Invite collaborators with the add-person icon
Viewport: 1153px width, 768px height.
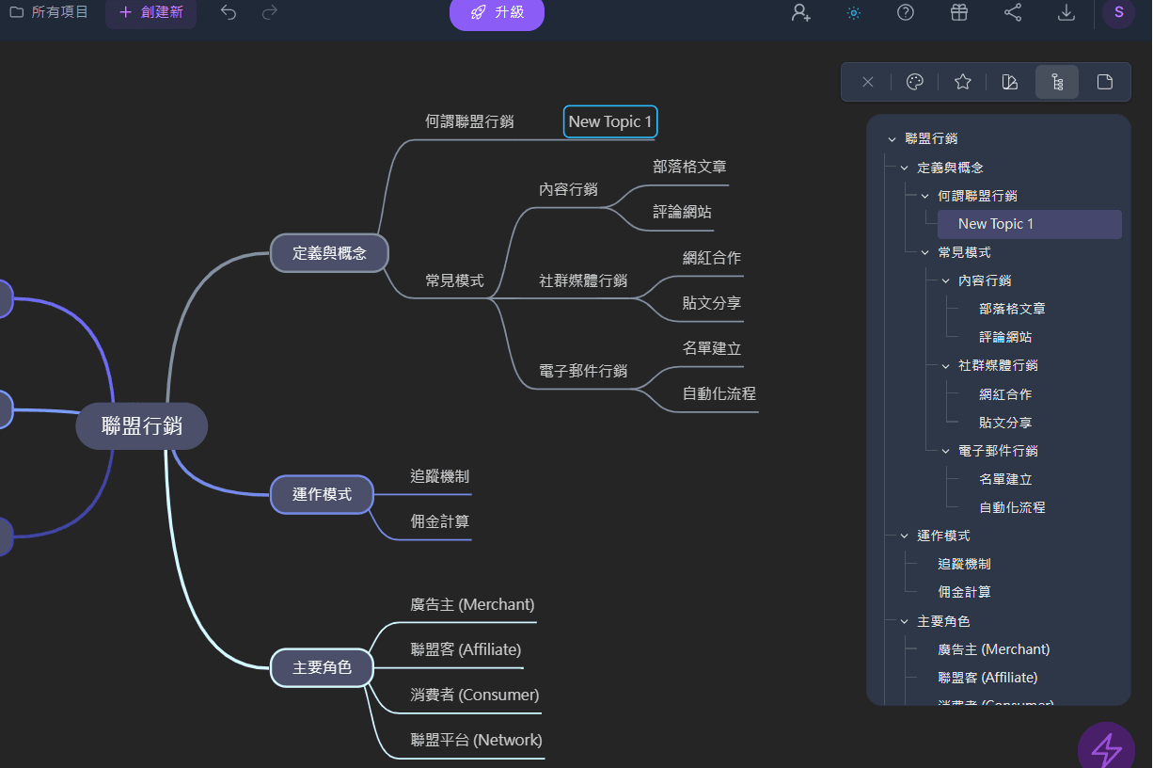pos(800,13)
